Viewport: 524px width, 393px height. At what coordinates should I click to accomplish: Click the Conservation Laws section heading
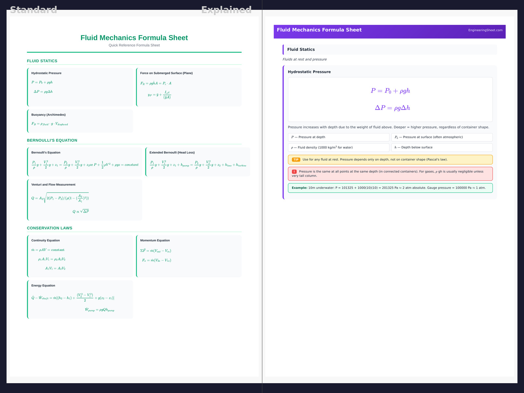pyautogui.click(x=49, y=228)
